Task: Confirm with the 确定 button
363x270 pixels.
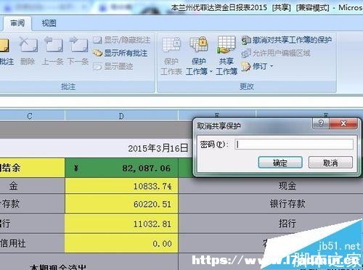Action: [280, 163]
